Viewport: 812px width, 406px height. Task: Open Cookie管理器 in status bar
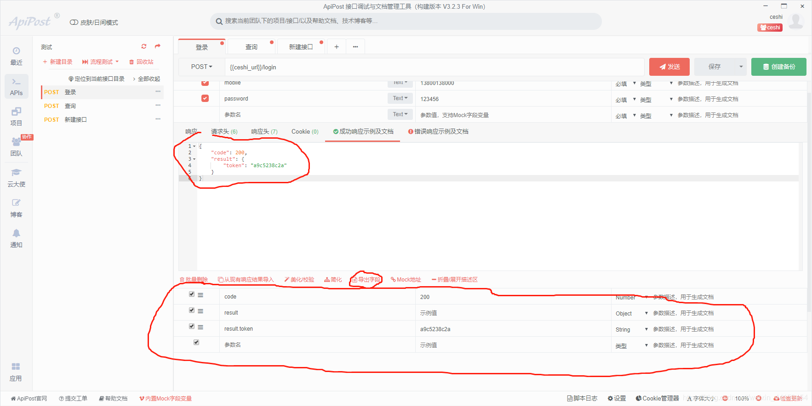[658, 398]
